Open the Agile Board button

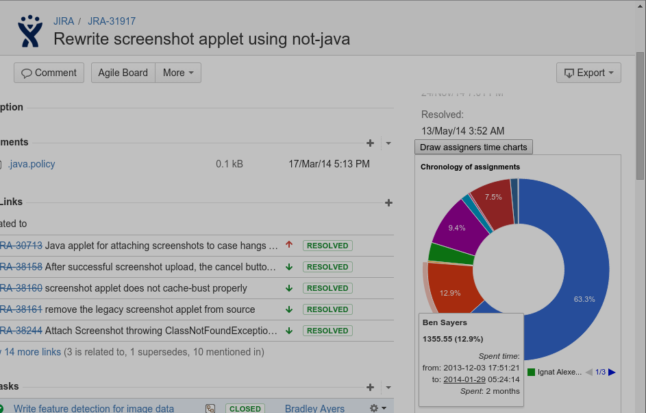coord(123,73)
